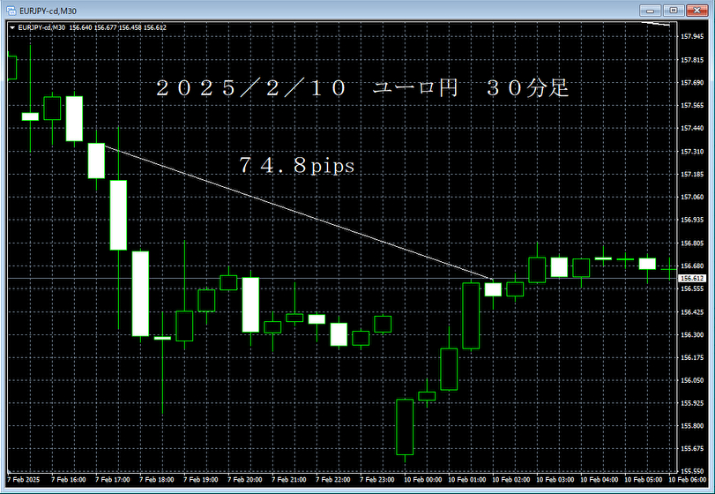Maximize the EURJPY-cd,M30 chart window
The width and height of the screenshot is (715, 494).
(673, 10)
